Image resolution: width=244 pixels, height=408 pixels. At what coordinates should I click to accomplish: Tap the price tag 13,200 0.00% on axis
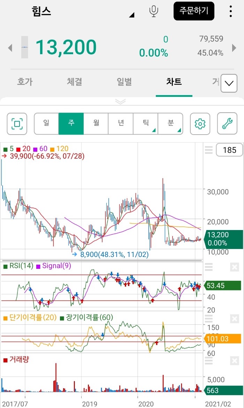click(223, 239)
